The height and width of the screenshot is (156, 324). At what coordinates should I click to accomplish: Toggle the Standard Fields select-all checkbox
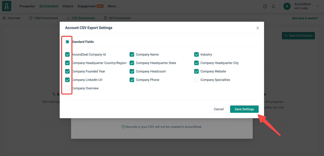pos(67,42)
